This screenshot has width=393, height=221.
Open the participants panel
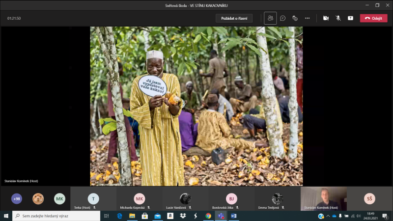click(270, 18)
